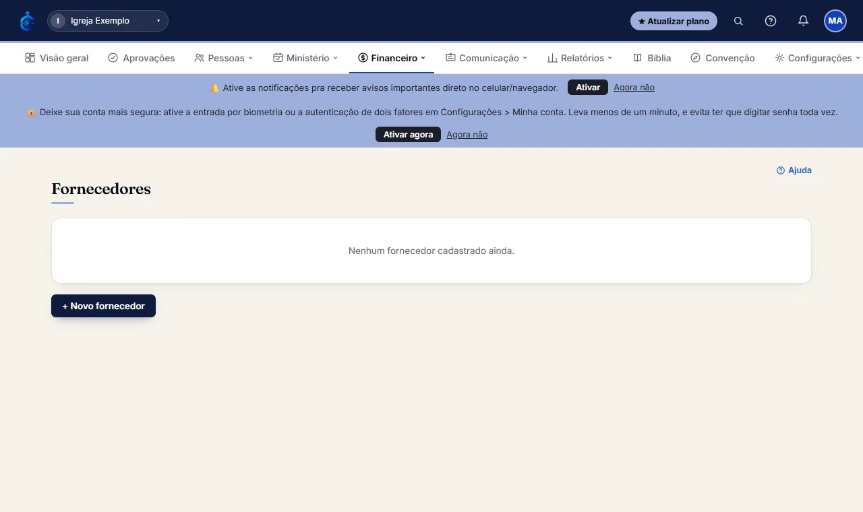Click the Aprovações checkmark icon

pyautogui.click(x=113, y=58)
